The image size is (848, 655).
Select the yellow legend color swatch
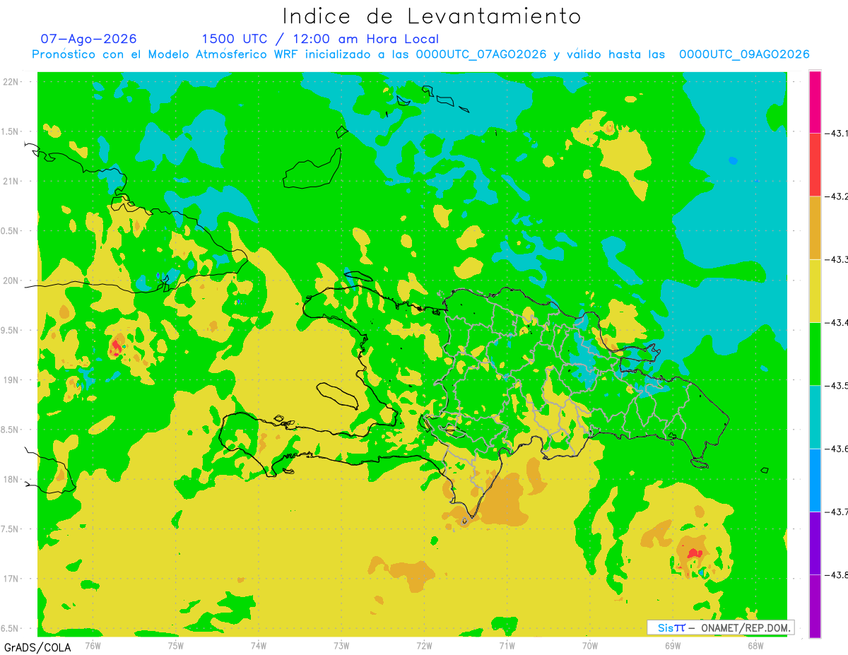point(815,290)
